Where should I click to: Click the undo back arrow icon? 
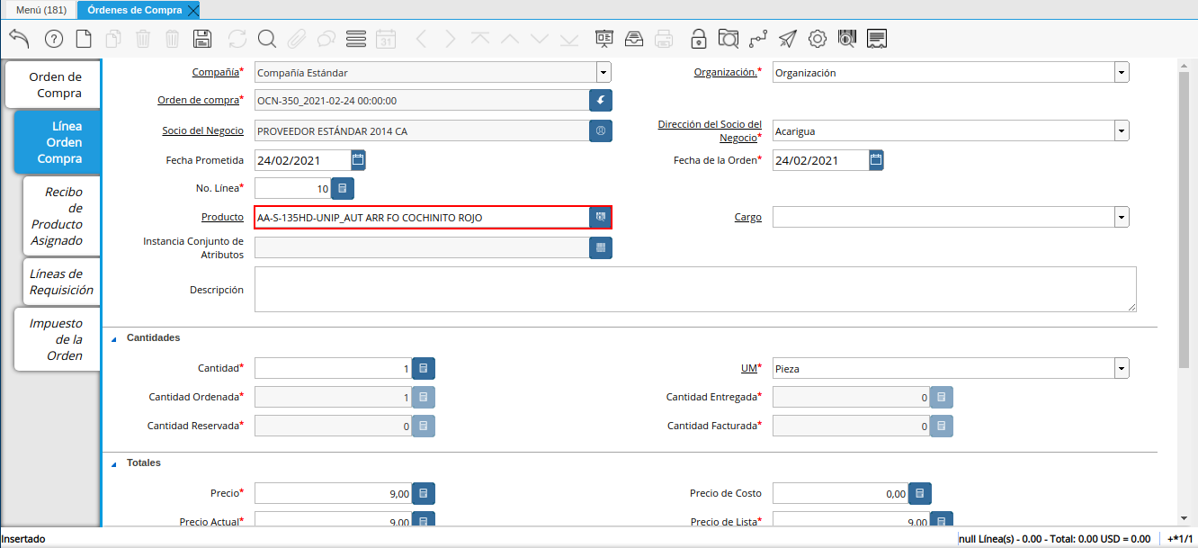(x=19, y=39)
